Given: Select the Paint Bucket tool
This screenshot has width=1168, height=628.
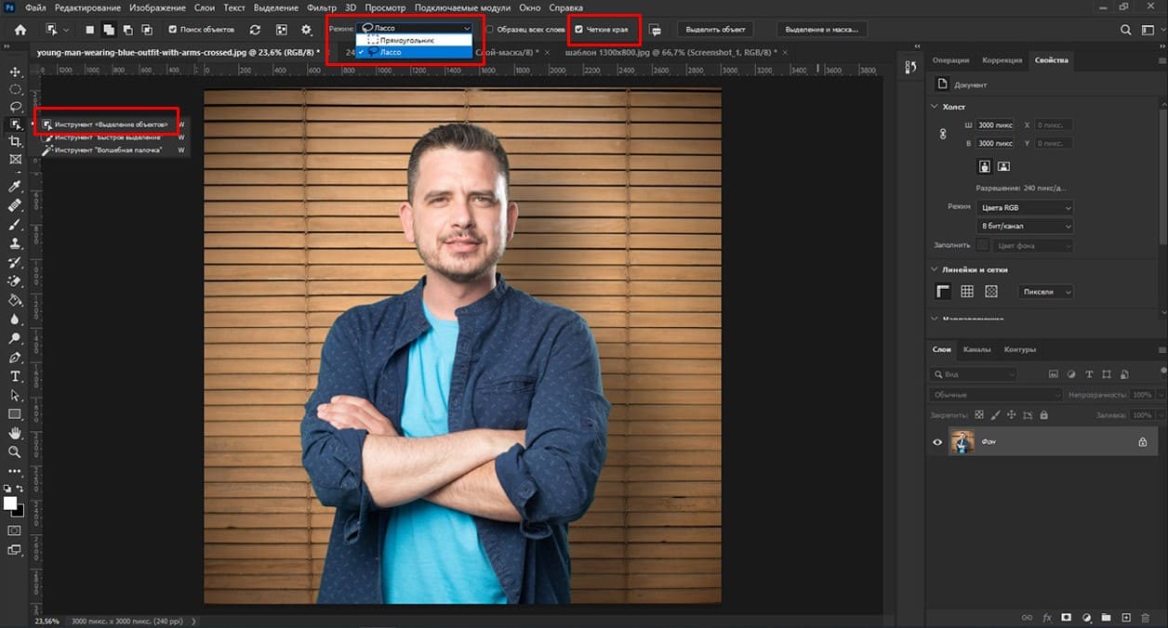Looking at the screenshot, I should (x=15, y=300).
